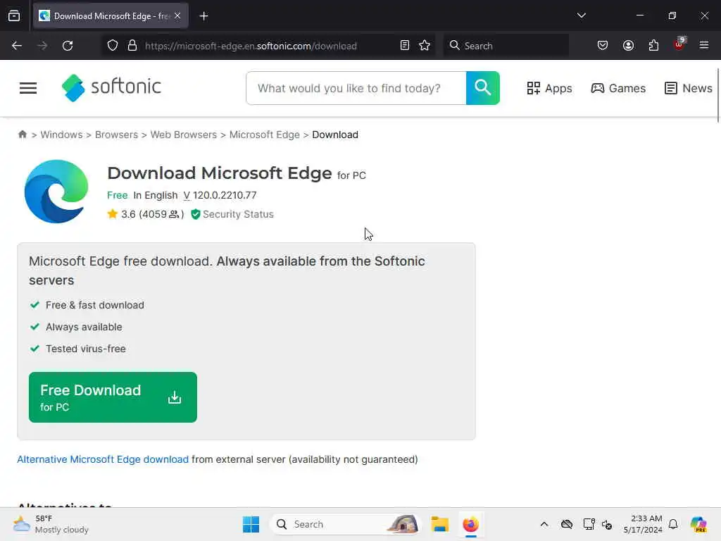Viewport: 721px width, 541px height.
Task: Toggle reader view icon
Action: [x=405, y=46]
